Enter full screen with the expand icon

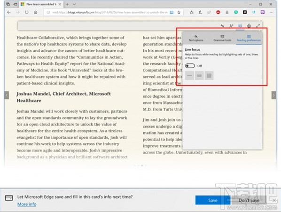(258, 26)
